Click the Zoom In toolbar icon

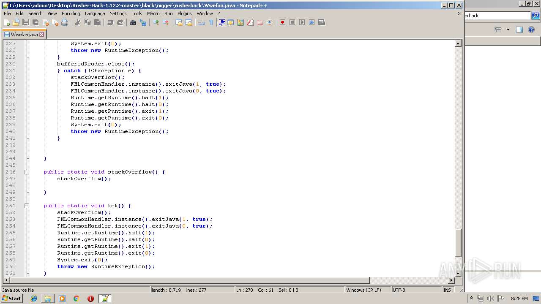tap(156, 22)
